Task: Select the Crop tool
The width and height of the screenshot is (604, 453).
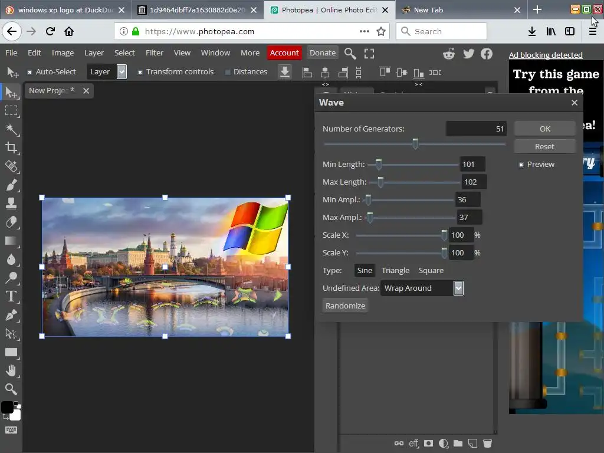Action: (x=11, y=148)
